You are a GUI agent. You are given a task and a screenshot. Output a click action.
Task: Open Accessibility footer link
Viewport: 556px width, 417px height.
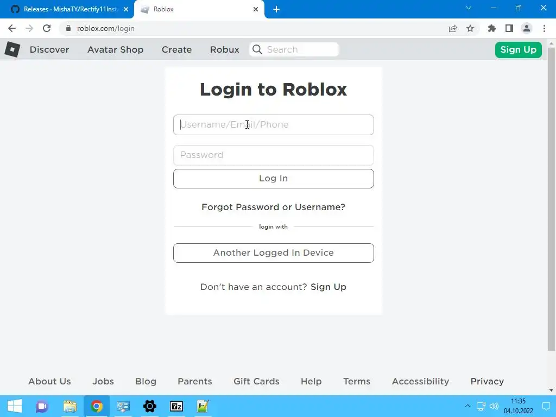coord(421,381)
